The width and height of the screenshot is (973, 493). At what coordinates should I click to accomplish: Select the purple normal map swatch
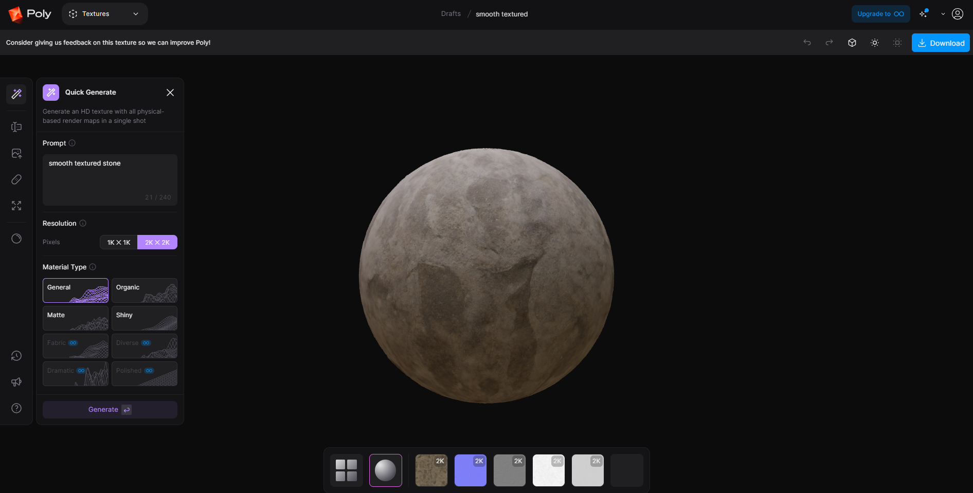pyautogui.click(x=471, y=470)
